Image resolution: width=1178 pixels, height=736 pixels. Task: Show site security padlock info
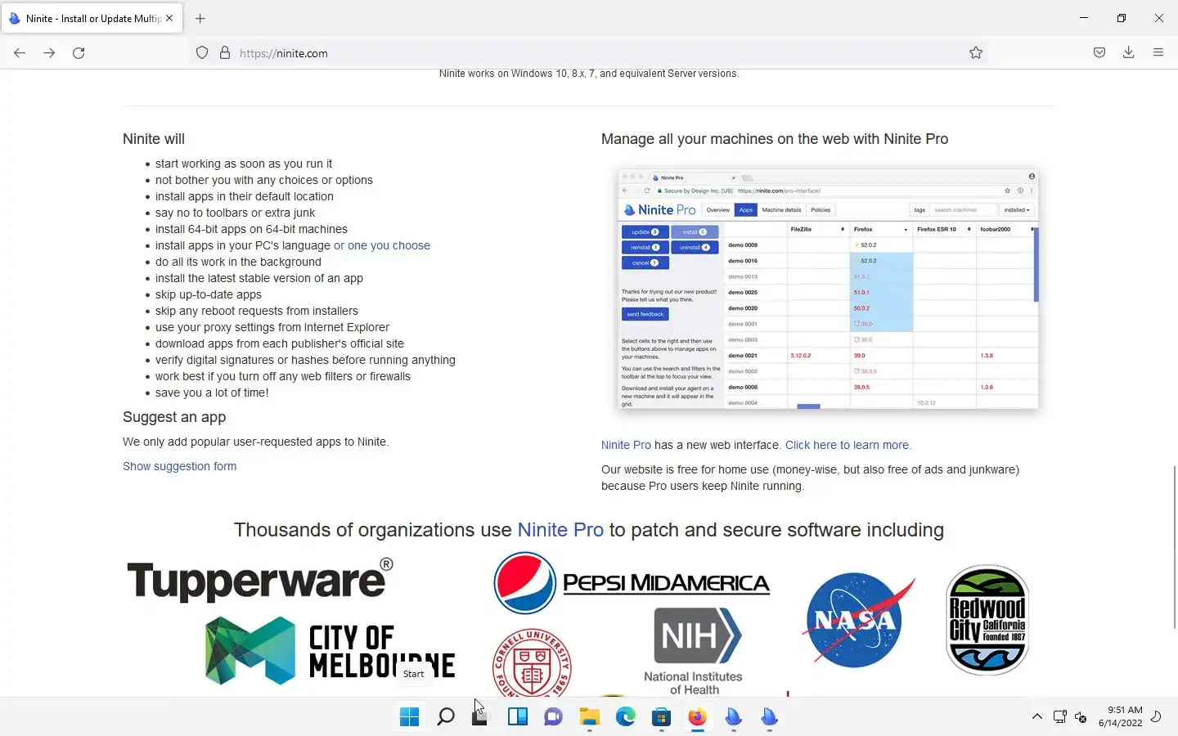225,53
